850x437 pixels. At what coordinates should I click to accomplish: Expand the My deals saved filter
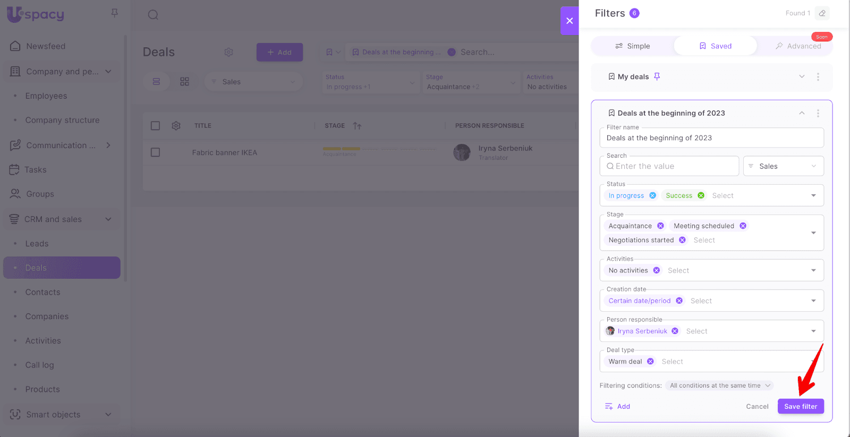coord(802,76)
